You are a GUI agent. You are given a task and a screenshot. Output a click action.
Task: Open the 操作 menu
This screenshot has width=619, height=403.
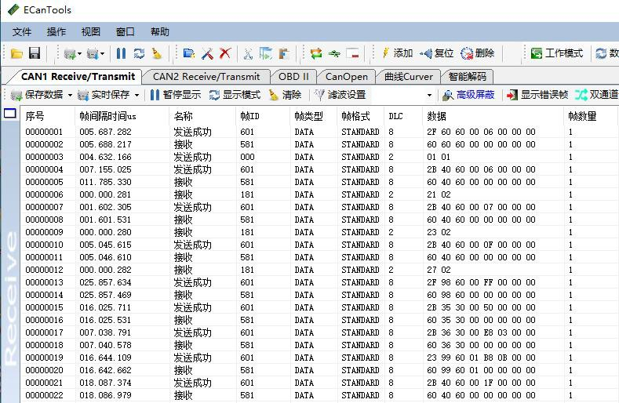coord(56,32)
